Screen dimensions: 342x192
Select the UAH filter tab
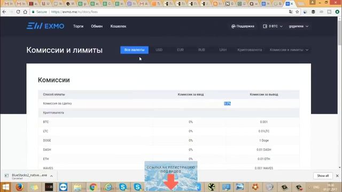tap(223, 50)
